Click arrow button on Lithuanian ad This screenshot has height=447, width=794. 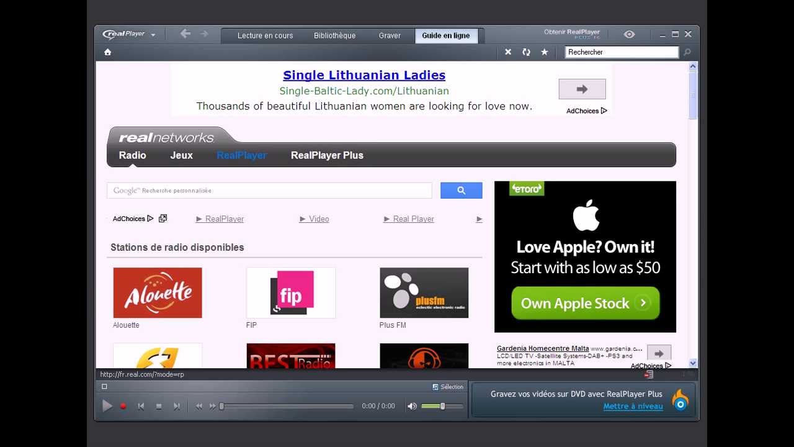(x=582, y=89)
